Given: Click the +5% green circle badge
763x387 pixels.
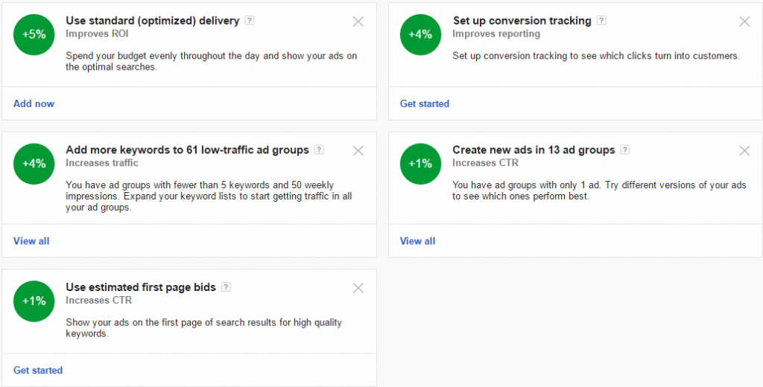Looking at the screenshot, I should pyautogui.click(x=34, y=34).
